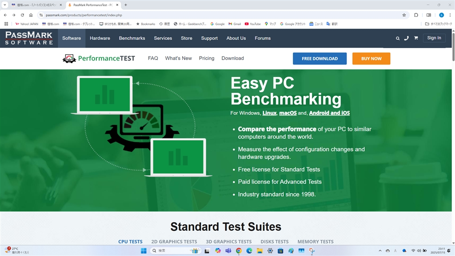Viewport: 455px width, 256px height.
Task: Follow the macOS link
Action: tap(288, 113)
